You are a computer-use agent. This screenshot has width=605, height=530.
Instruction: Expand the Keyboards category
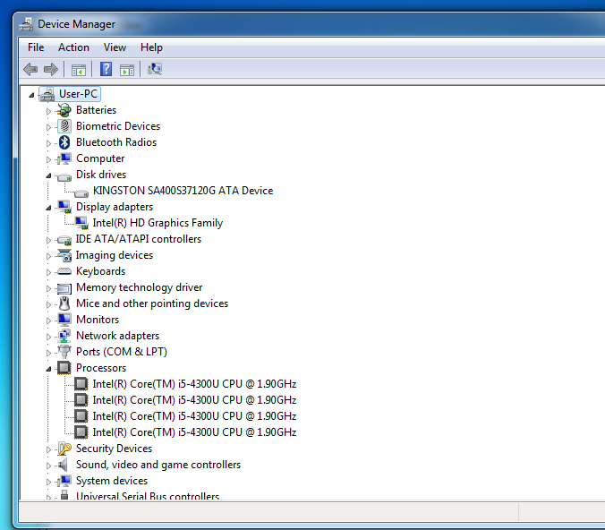(x=48, y=272)
